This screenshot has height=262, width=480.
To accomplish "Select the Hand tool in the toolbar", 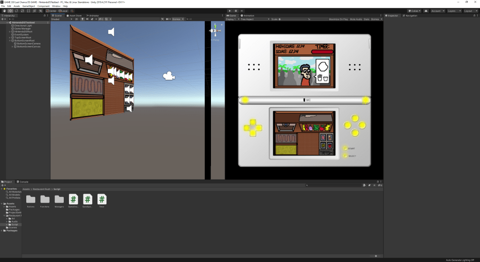I will 4,10.
